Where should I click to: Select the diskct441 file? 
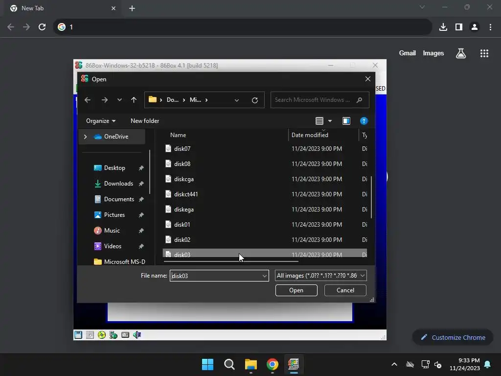[265, 194]
